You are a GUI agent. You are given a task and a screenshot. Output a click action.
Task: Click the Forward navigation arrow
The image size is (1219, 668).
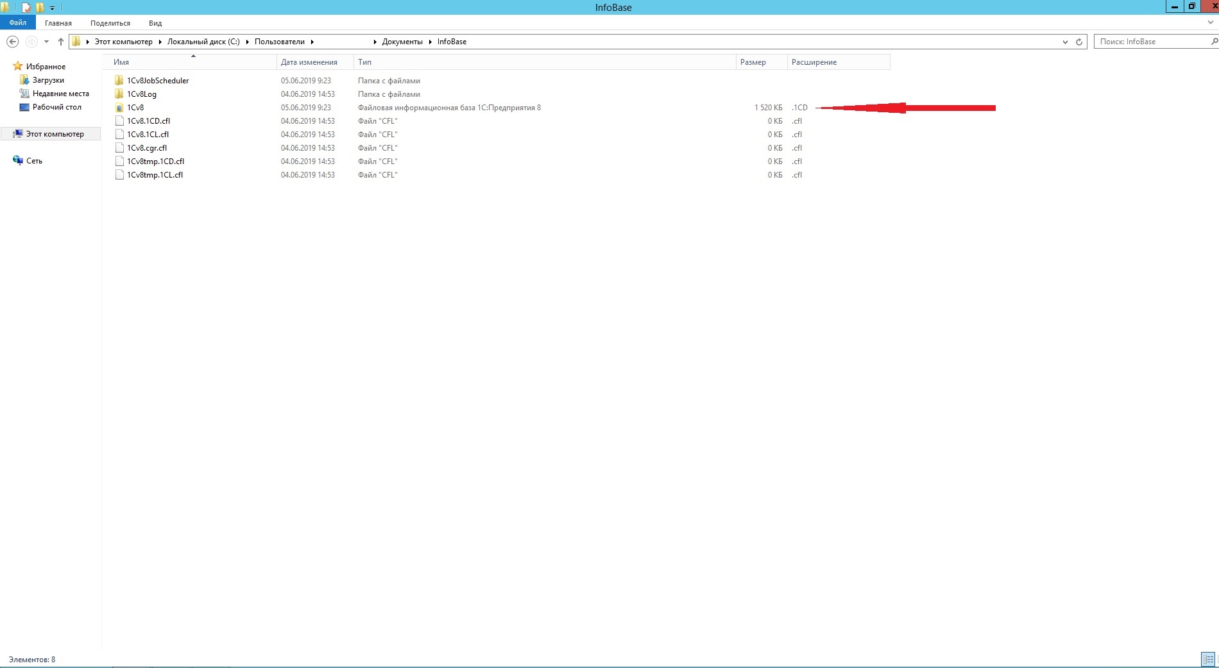click(31, 42)
